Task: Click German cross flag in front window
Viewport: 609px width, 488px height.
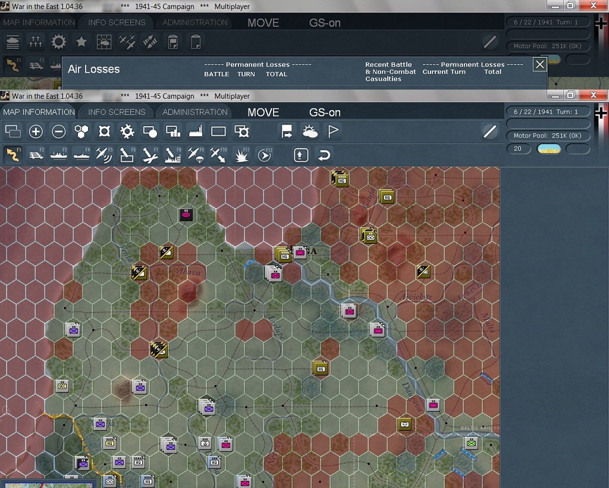Action: [601, 114]
